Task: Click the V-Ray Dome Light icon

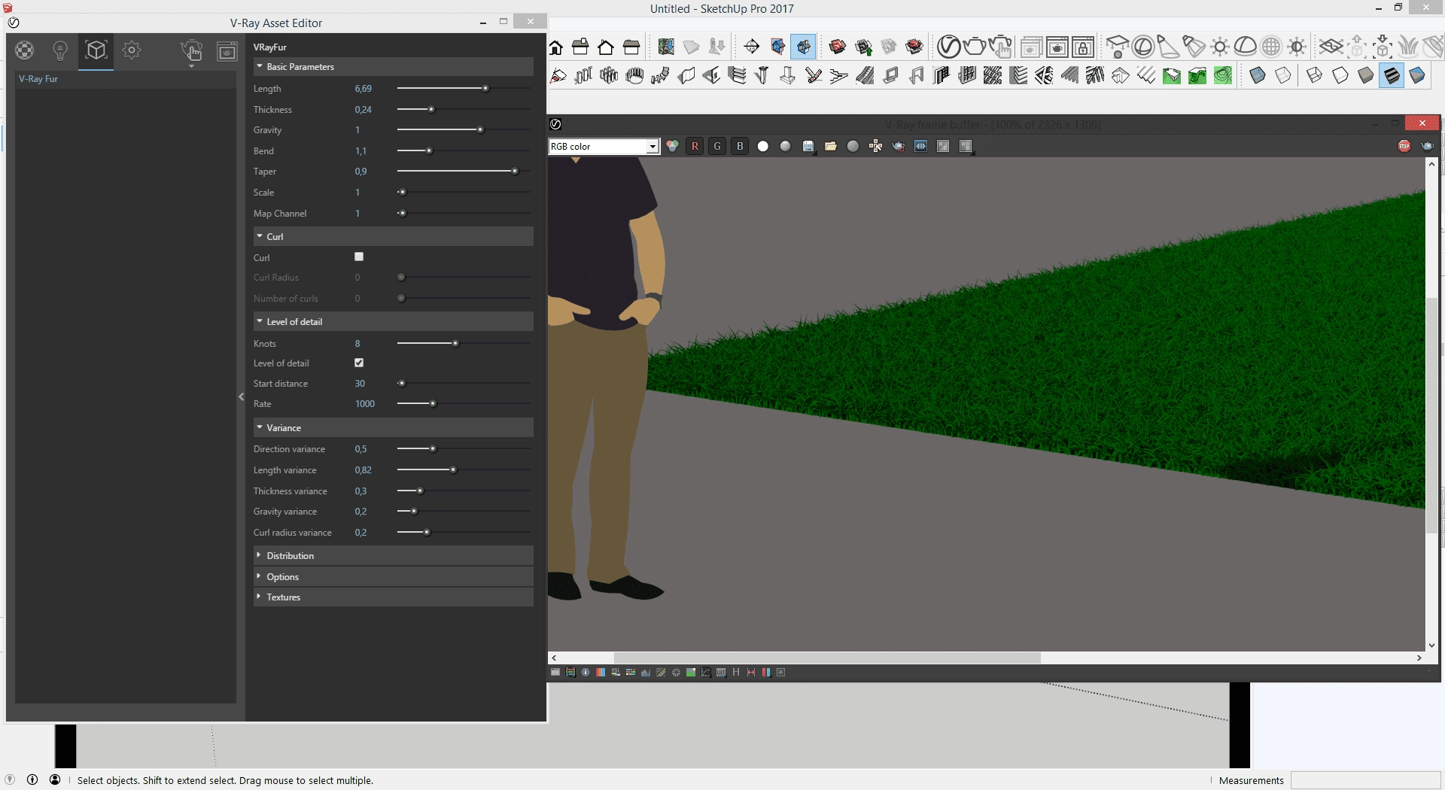Action: coord(1245,47)
